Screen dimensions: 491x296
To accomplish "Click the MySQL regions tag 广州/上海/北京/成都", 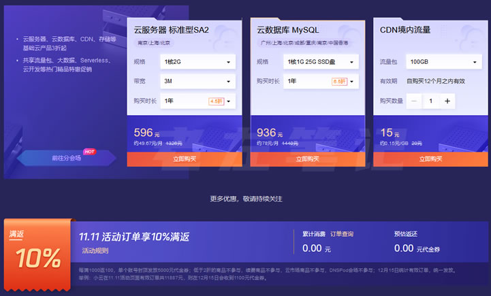I will pos(304,43).
